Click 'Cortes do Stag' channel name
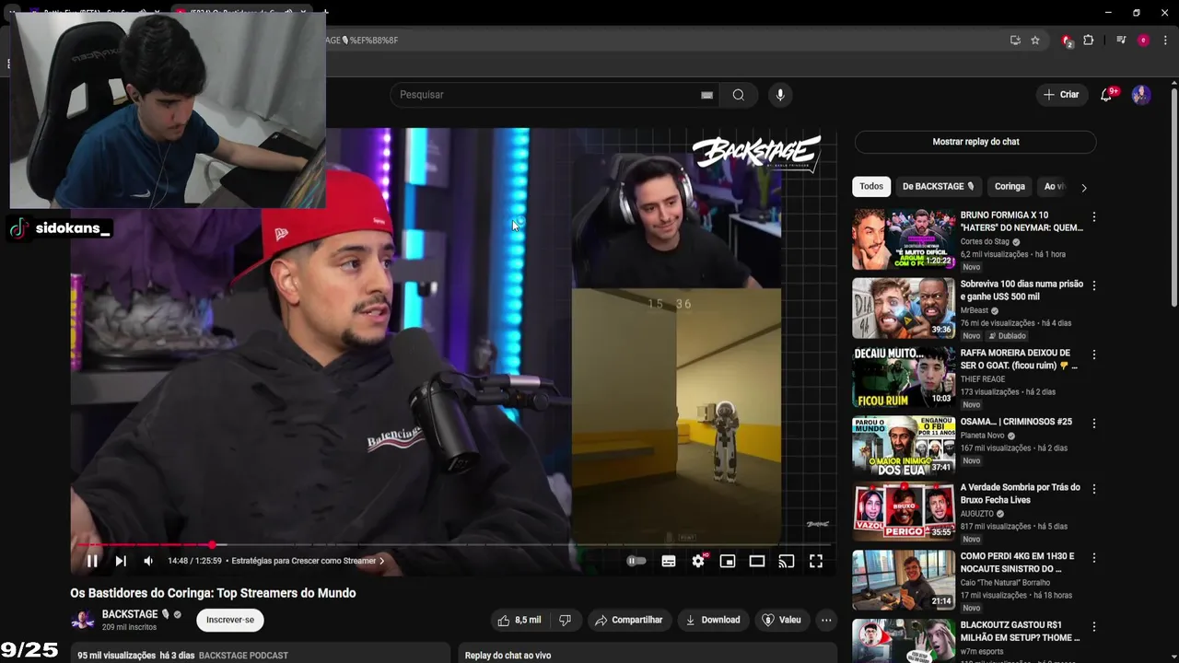The image size is (1179, 663). [986, 241]
